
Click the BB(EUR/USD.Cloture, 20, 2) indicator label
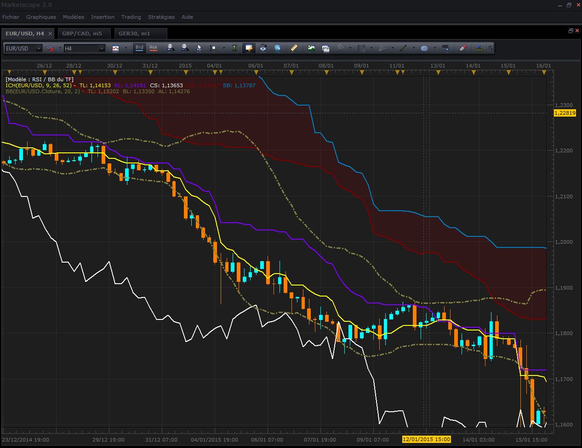[x=43, y=91]
